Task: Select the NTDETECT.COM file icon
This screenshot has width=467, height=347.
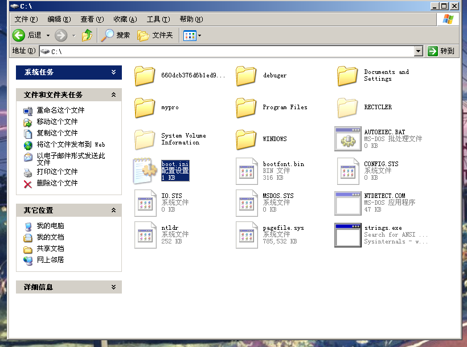Action: [348, 203]
